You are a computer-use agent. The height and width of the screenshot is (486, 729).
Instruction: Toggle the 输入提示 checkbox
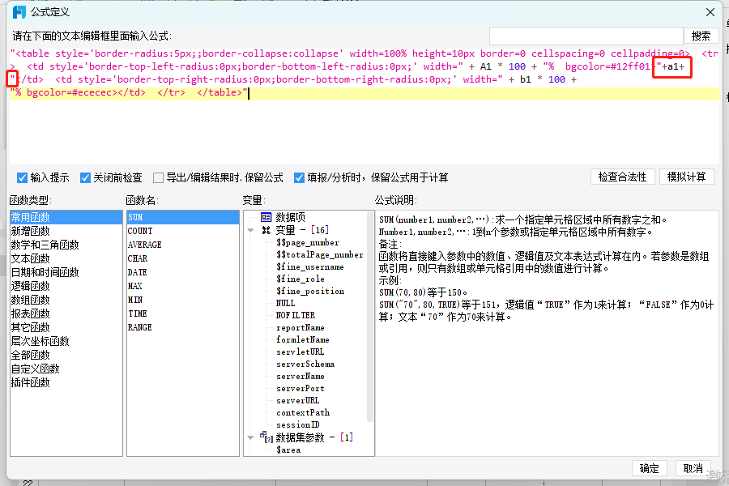tap(22, 177)
